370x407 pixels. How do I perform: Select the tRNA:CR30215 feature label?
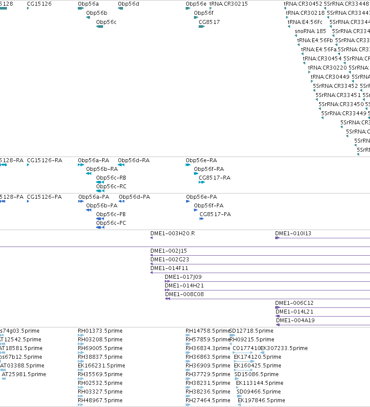click(x=229, y=4)
